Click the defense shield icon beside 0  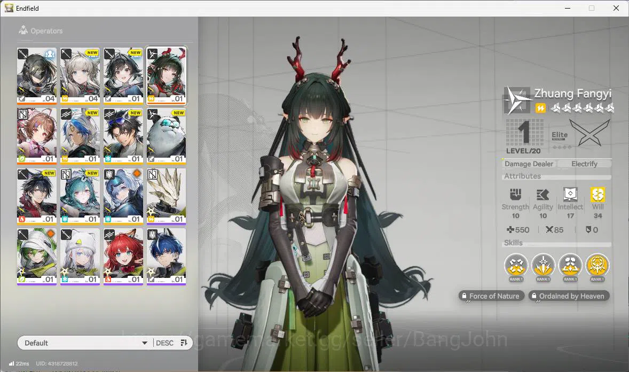point(588,230)
